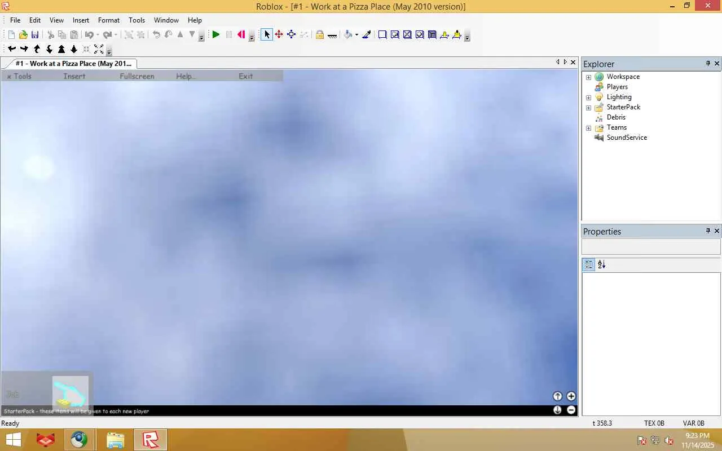Undo the last action

89,35
